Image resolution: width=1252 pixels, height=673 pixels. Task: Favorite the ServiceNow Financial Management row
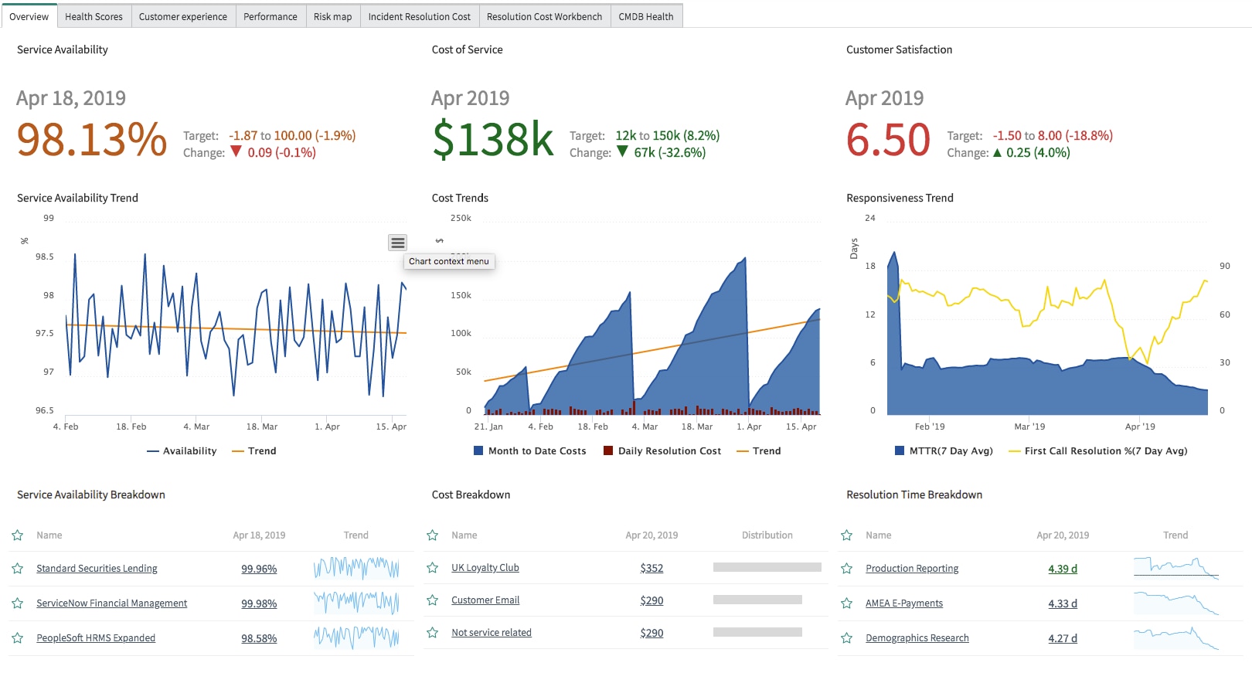point(17,603)
